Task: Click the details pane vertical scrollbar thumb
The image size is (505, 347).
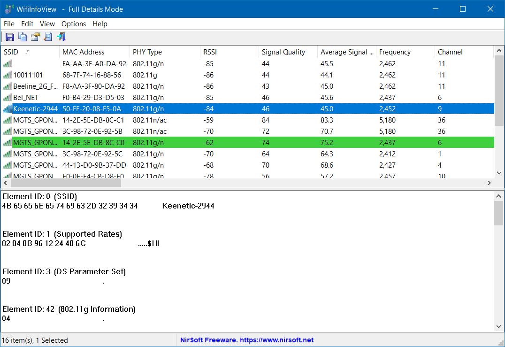Action: click(499, 213)
